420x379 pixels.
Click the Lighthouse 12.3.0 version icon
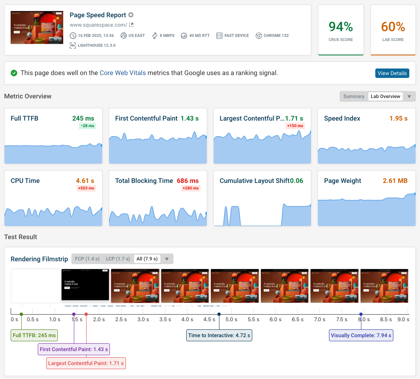tap(73, 46)
